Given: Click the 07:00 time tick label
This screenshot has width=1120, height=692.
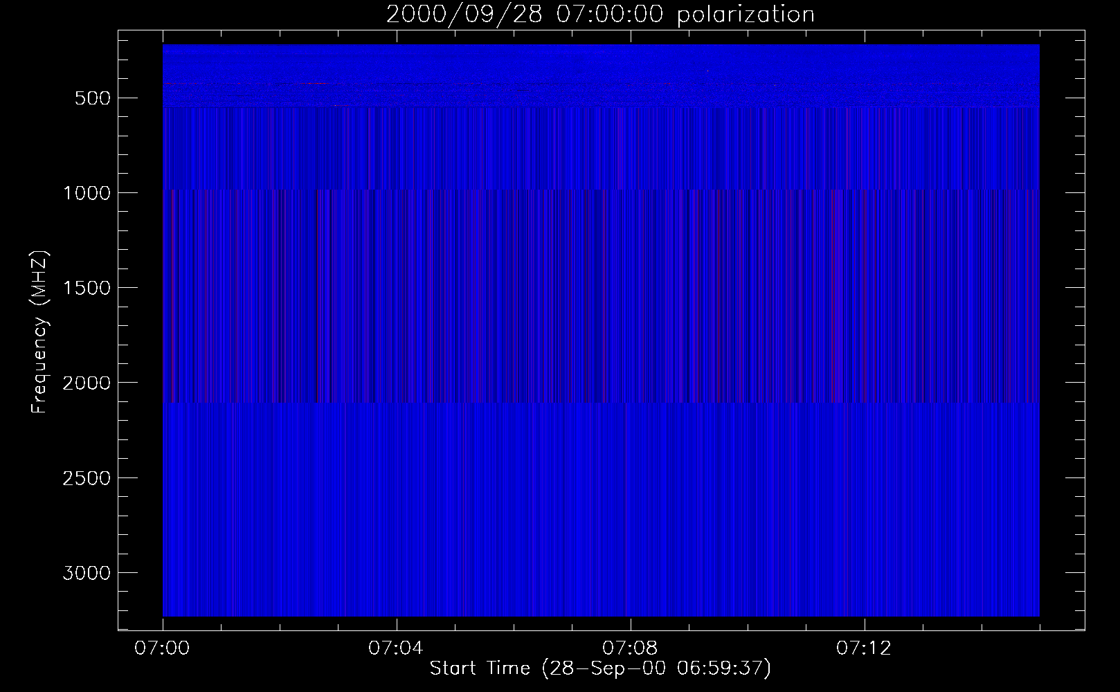Looking at the screenshot, I should [x=162, y=648].
